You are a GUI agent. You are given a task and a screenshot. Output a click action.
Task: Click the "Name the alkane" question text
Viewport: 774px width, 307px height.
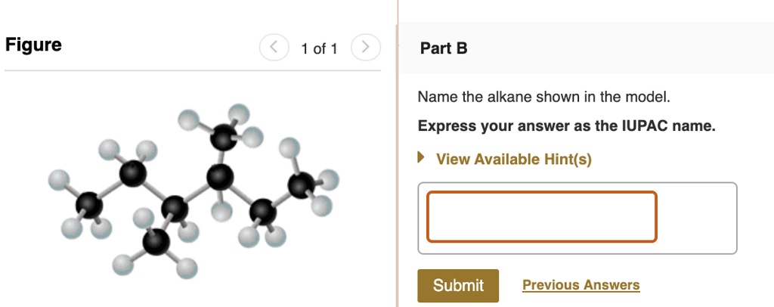(x=543, y=97)
